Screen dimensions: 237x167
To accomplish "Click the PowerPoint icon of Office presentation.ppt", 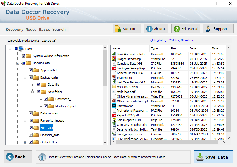I will tap(114, 101).
